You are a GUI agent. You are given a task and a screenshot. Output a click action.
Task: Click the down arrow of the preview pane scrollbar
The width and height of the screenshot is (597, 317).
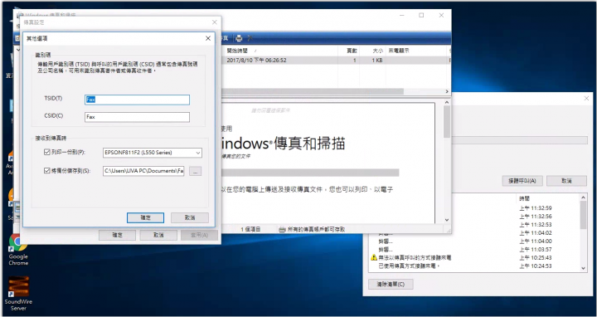click(x=447, y=220)
